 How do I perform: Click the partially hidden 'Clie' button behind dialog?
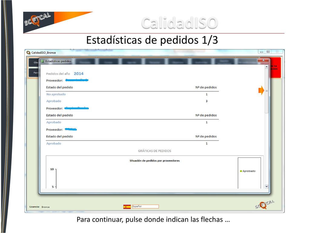click(x=34, y=62)
